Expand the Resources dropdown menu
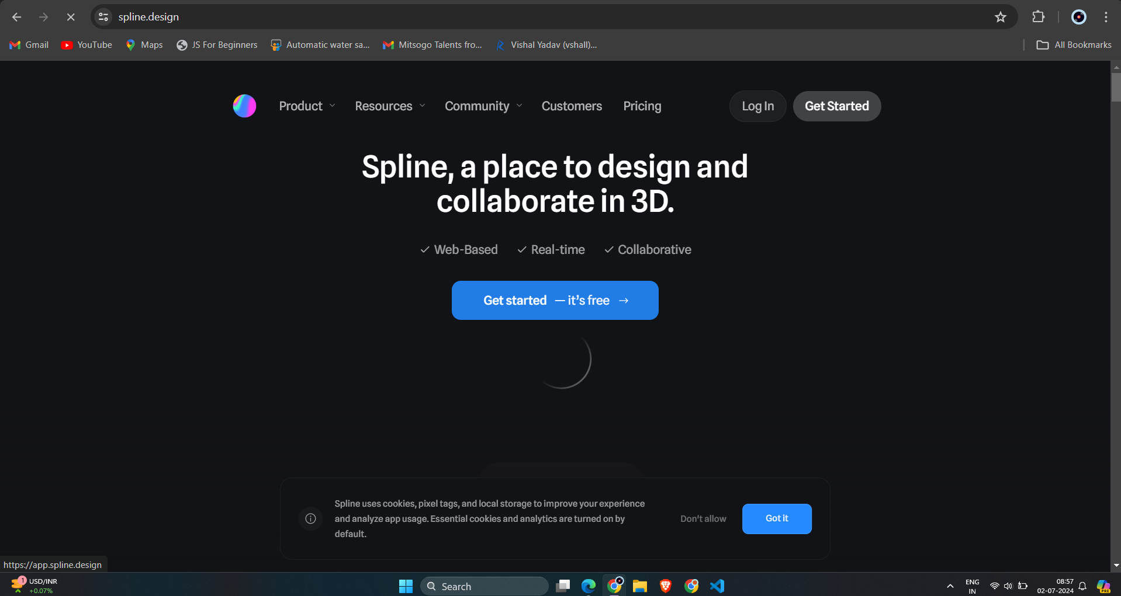Screen dimensions: 1121x596 [389, 106]
